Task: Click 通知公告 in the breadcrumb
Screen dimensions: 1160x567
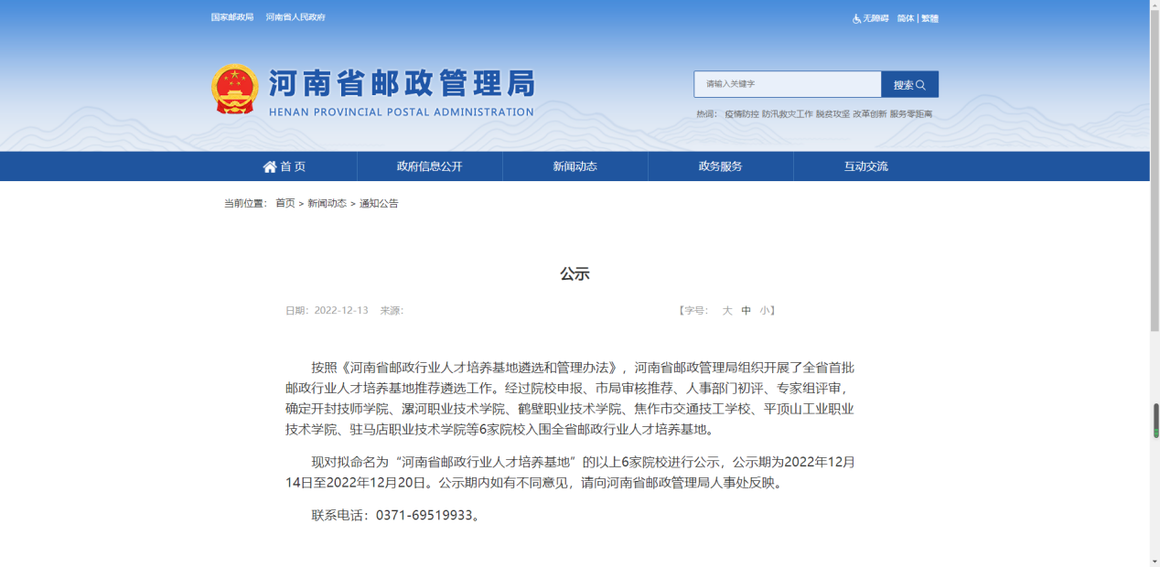Action: coord(379,203)
